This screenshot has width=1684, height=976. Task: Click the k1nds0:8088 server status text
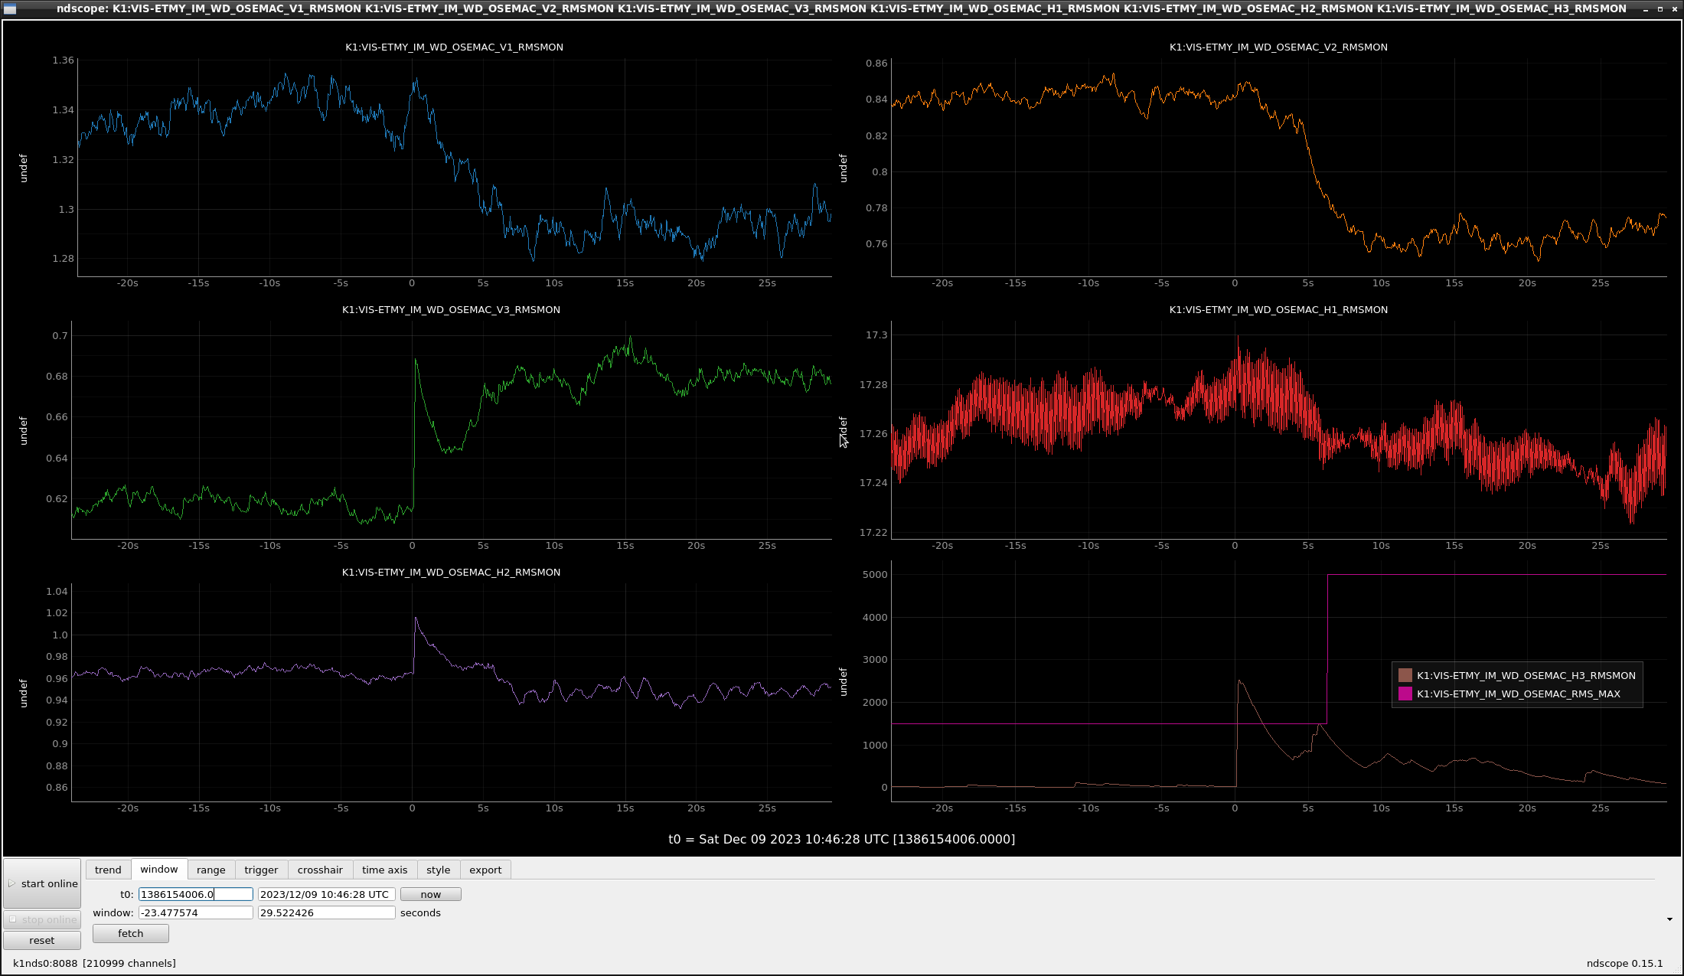tap(94, 963)
